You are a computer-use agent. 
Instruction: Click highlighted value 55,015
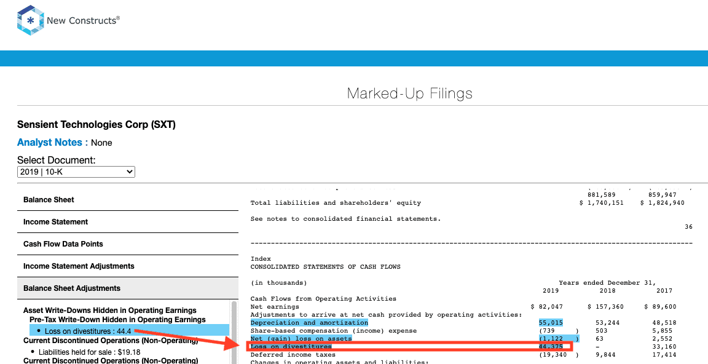pyautogui.click(x=551, y=322)
